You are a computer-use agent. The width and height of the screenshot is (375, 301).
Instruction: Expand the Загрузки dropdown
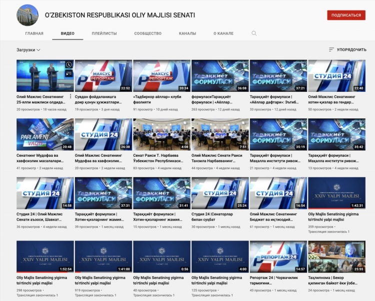pyautogui.click(x=28, y=50)
